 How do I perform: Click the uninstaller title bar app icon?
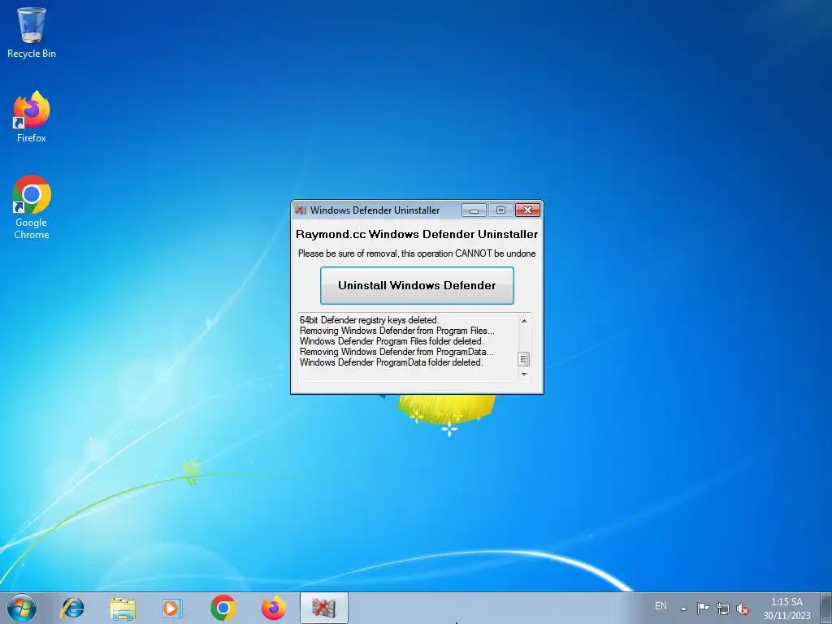click(301, 210)
